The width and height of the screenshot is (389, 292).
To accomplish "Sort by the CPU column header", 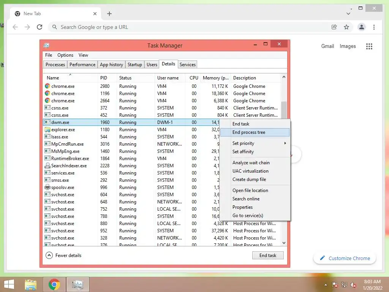I will pos(193,78).
